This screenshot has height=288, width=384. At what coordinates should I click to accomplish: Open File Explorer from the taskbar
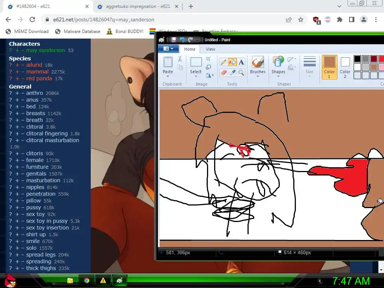[x=70, y=280]
